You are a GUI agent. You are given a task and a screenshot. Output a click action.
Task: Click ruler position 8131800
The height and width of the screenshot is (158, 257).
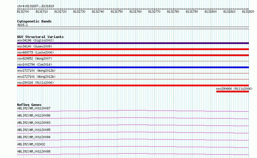click(x=211, y=12)
